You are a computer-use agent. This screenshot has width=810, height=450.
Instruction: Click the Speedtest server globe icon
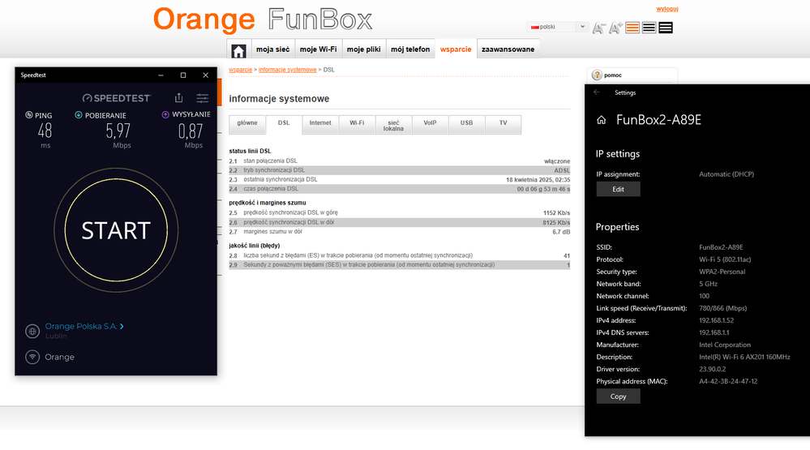tap(32, 331)
